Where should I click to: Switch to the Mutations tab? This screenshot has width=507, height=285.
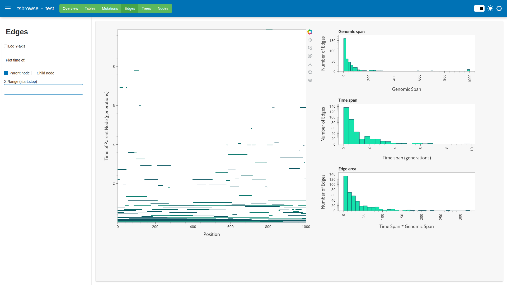pos(110,8)
